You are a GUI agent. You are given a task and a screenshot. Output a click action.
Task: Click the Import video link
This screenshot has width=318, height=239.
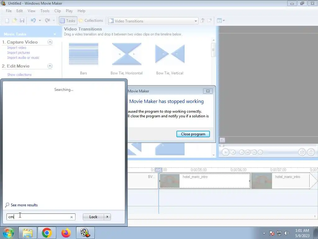pos(17,48)
